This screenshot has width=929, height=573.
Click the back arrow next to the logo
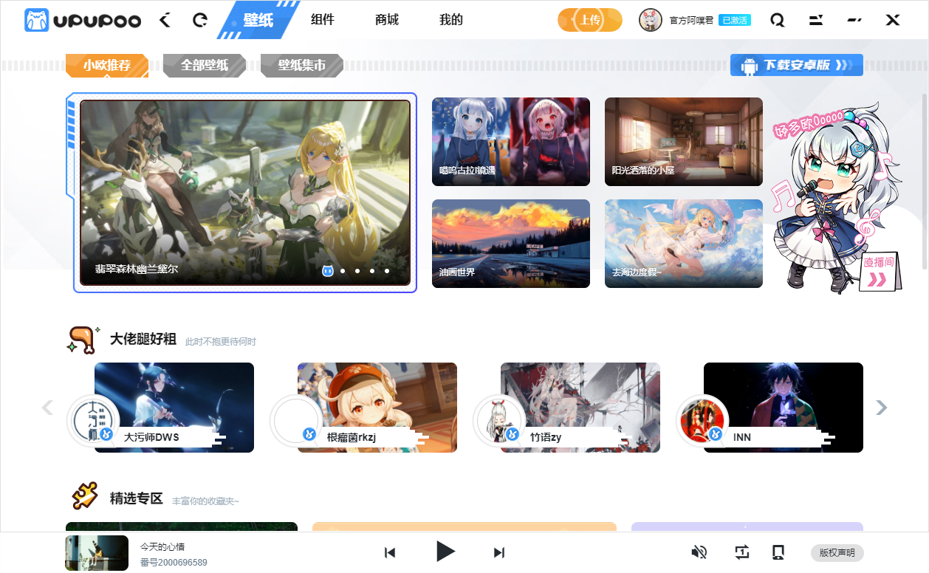pos(165,20)
